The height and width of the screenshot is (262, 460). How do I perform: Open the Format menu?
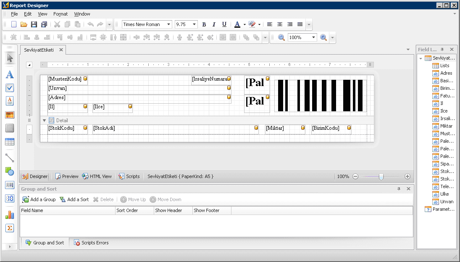point(60,14)
